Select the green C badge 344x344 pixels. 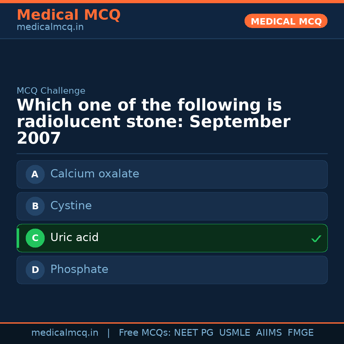(x=35, y=238)
